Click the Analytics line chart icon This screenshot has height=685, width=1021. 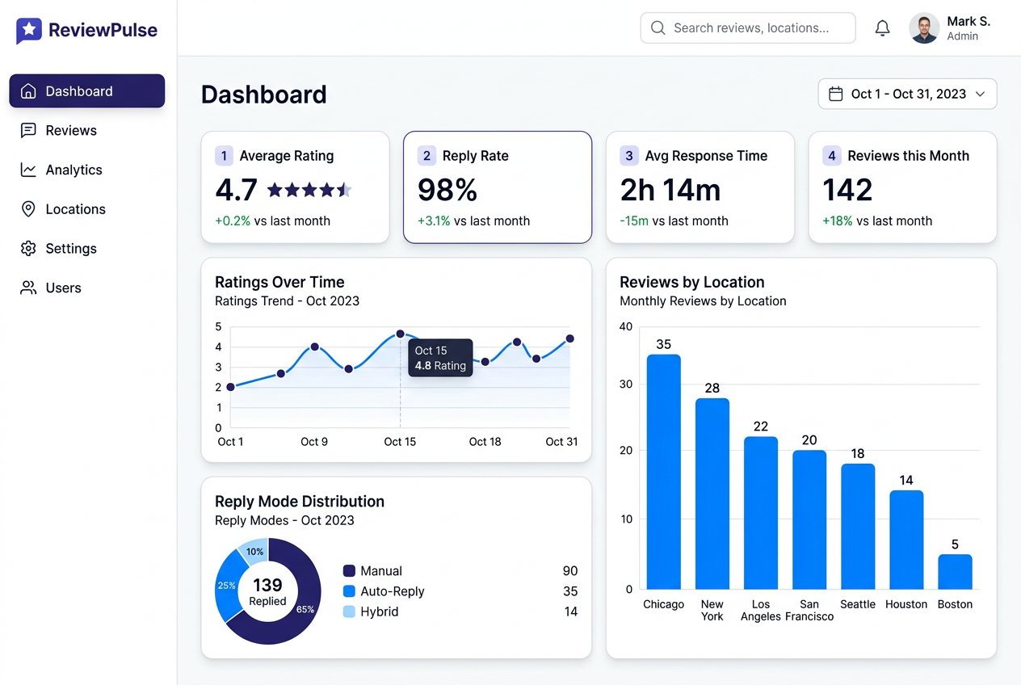[28, 170]
